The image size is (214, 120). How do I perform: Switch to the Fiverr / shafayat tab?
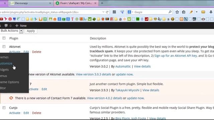(x=76, y=3)
